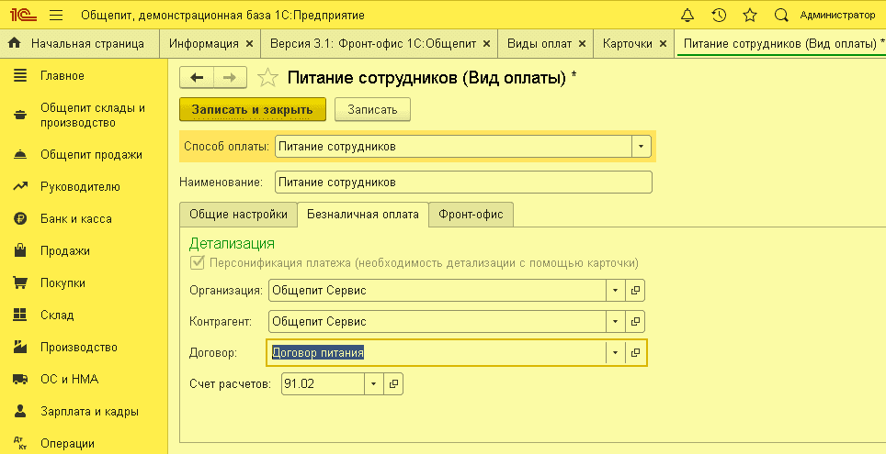886x454 pixels.
Task: Click the Общепит склады и производство pot icon
Action: 20,115
